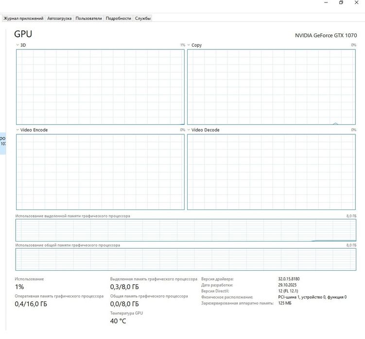Open the Службы tab
The height and width of the screenshot is (339, 365).
pyautogui.click(x=143, y=18)
